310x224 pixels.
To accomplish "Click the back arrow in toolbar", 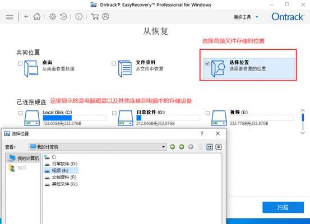I will click(26, 17).
